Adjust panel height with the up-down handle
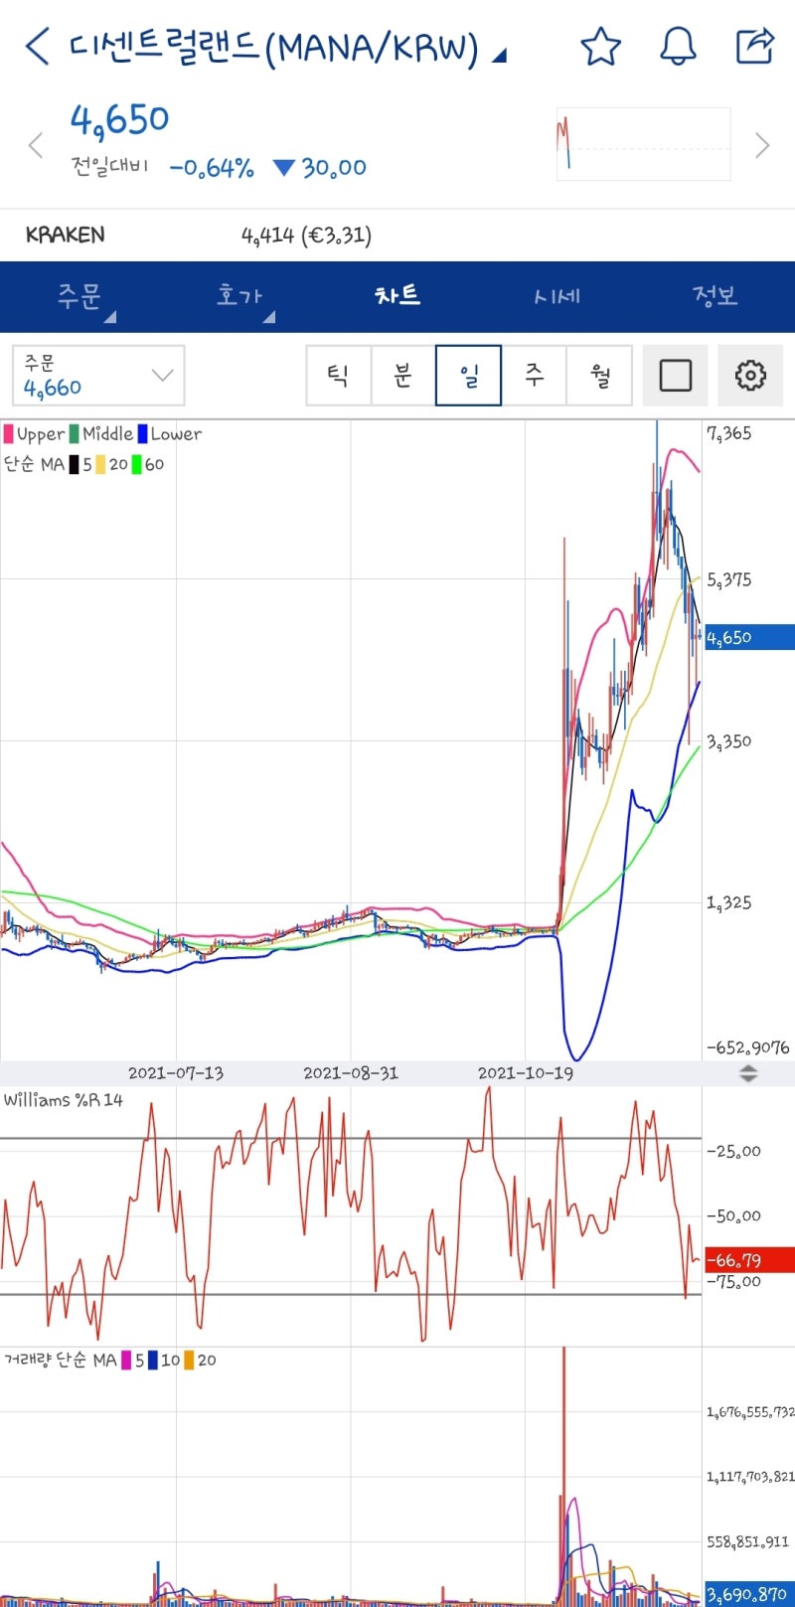This screenshot has height=1607, width=795. (748, 1073)
